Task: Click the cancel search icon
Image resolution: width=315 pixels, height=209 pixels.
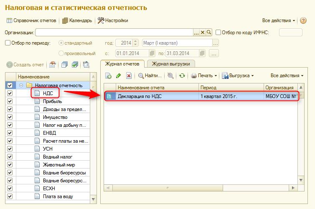Action: tap(170, 76)
